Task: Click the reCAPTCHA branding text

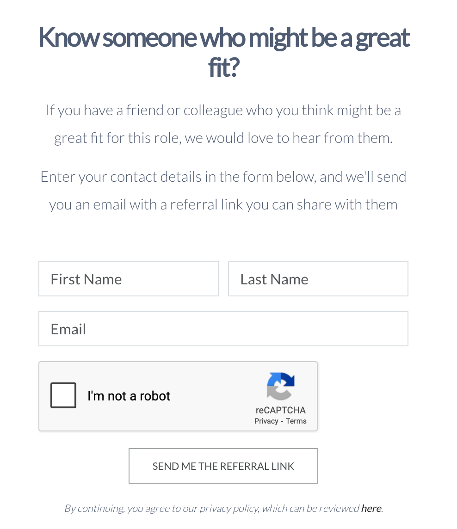Action: coord(280,410)
